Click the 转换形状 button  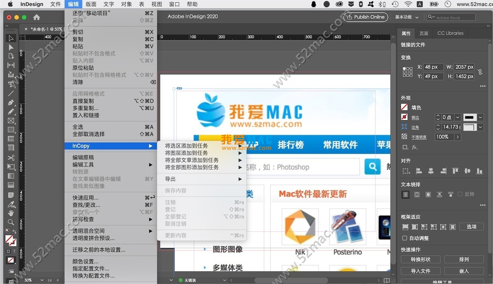(x=421, y=260)
